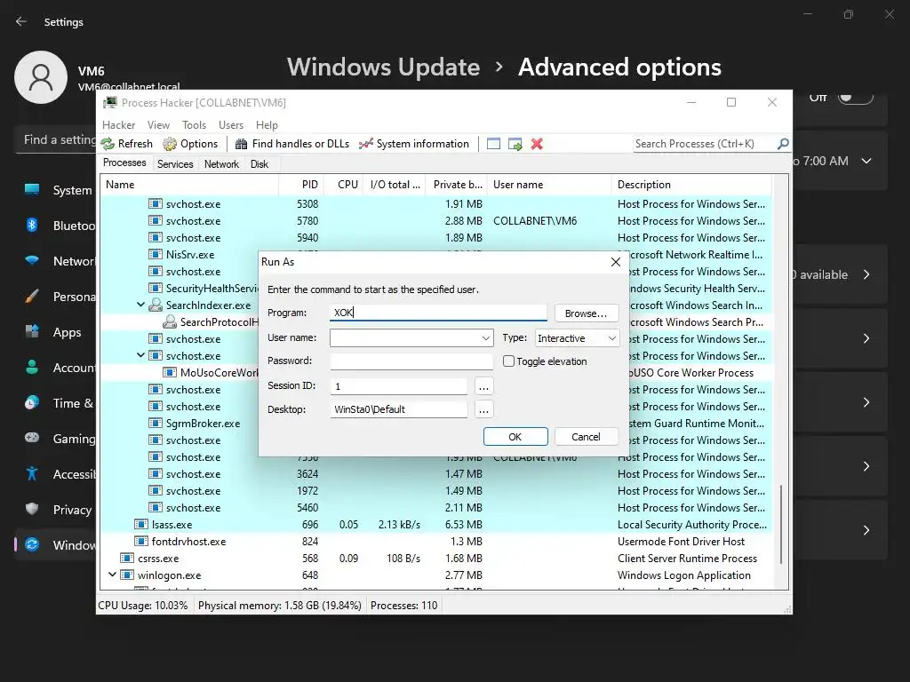
Task: Open System in Settings sidebar
Action: click(x=58, y=190)
